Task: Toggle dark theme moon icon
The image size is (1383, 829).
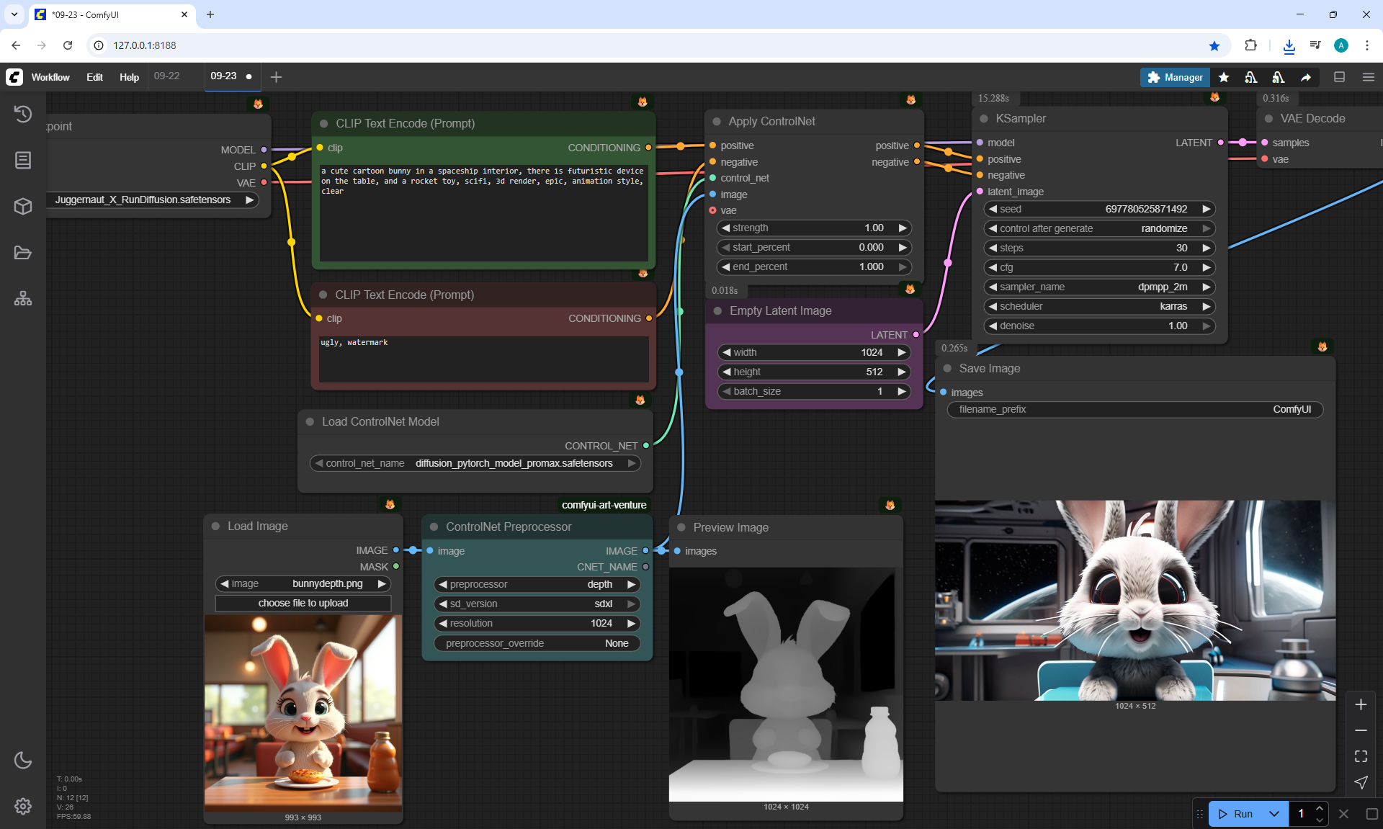Action: tap(23, 760)
